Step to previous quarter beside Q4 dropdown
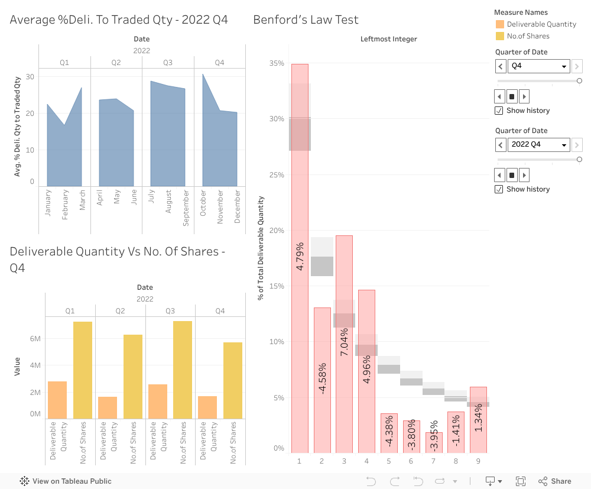The height and width of the screenshot is (489, 591). [x=501, y=66]
